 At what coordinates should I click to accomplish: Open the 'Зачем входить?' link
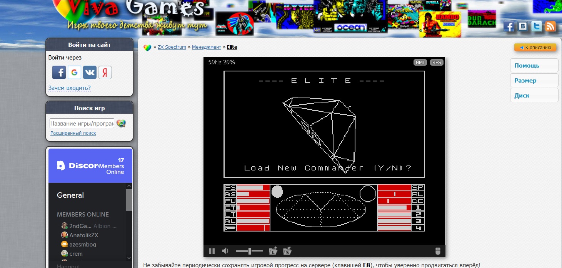69,88
